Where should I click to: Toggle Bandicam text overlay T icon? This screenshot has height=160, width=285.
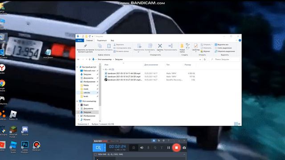pos(162,148)
